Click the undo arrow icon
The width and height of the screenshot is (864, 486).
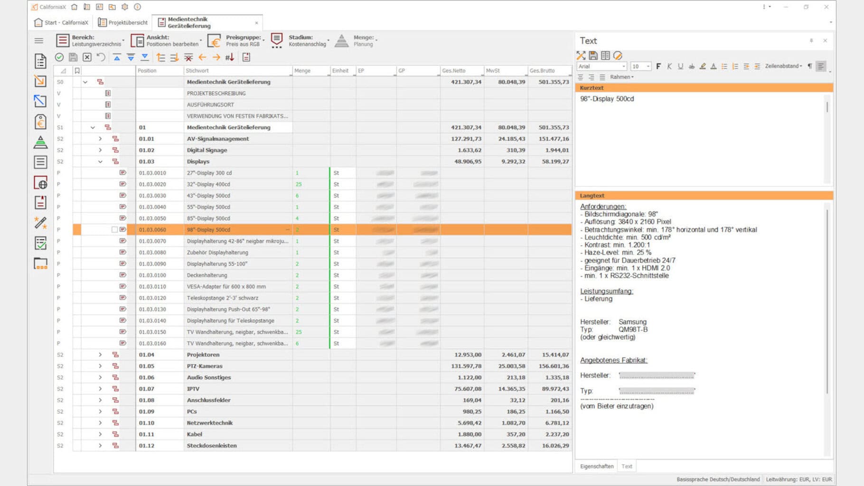(x=101, y=57)
